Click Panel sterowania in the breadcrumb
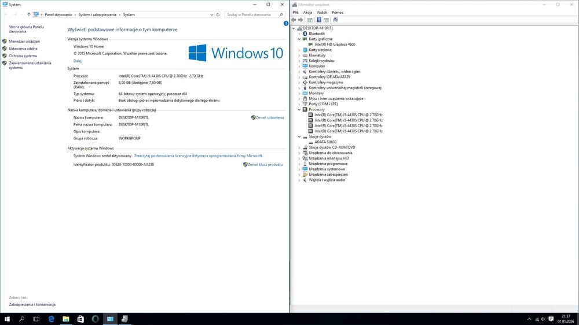 coord(58,15)
